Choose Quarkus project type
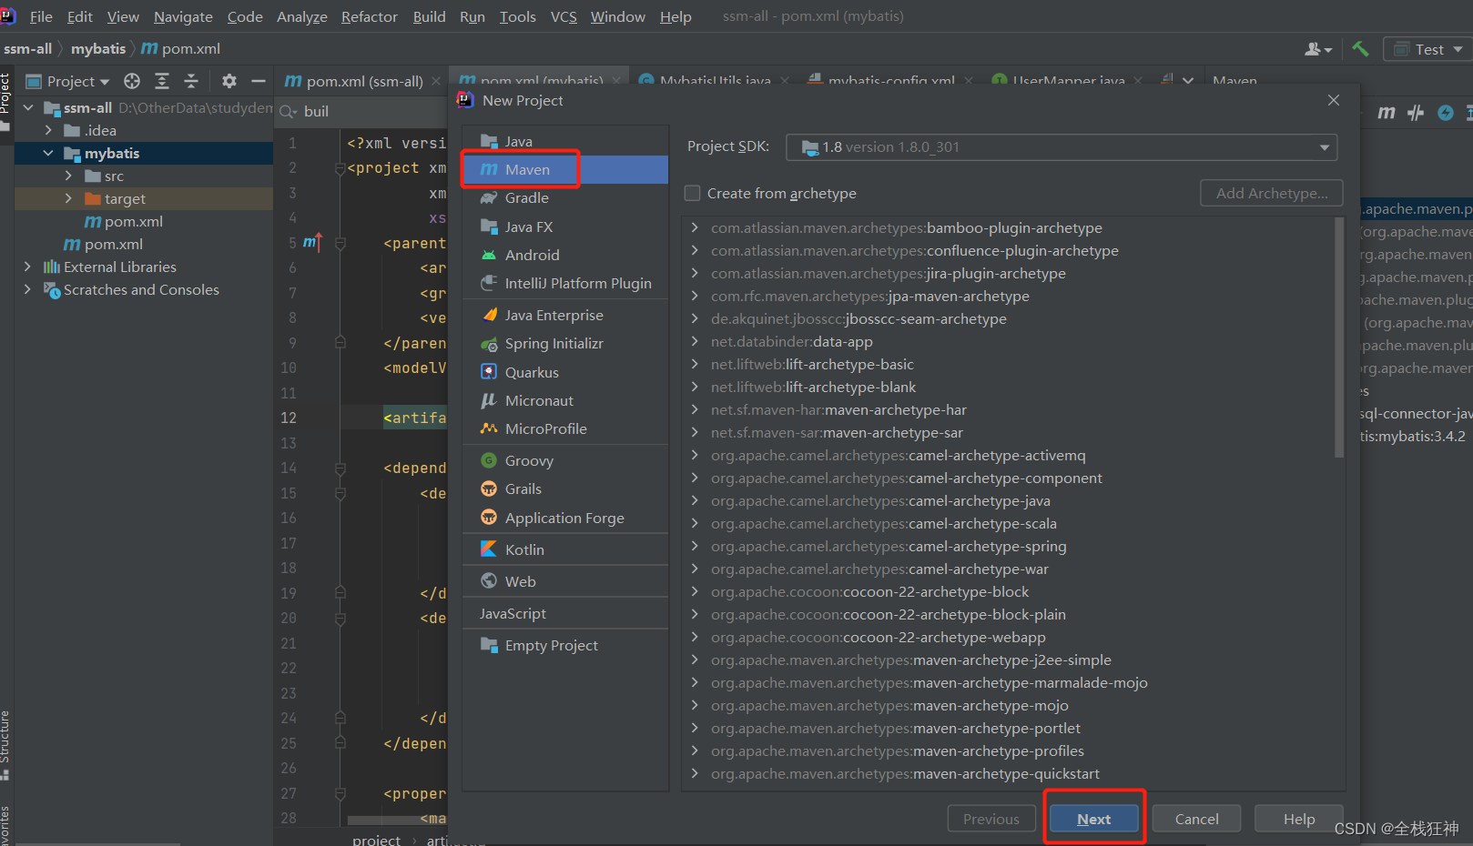 click(x=565, y=372)
